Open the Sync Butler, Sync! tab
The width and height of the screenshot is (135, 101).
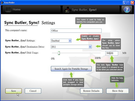tap(91, 10)
